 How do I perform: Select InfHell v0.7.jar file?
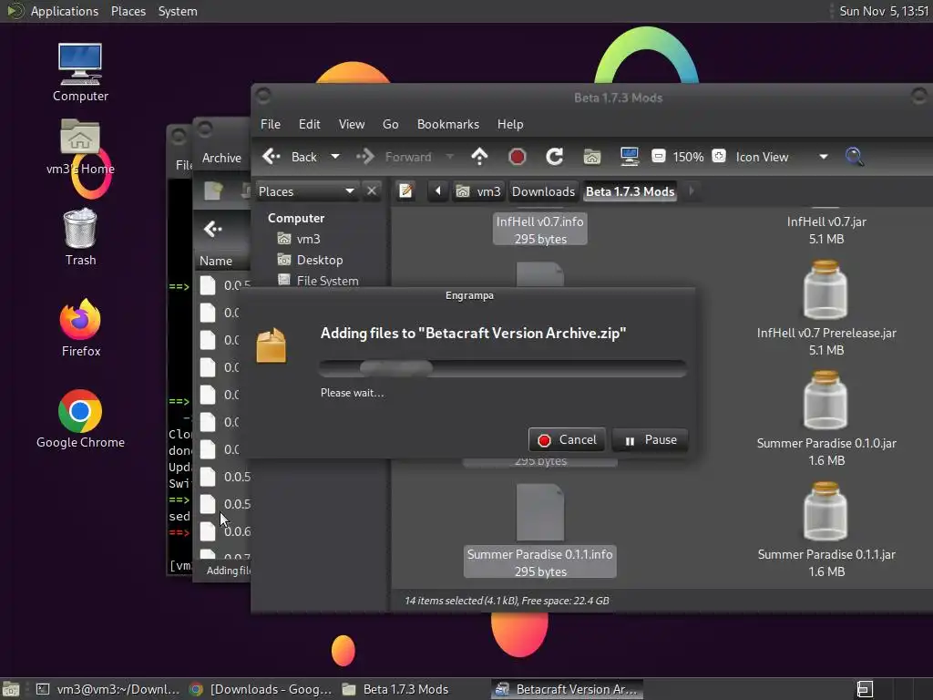tap(825, 230)
